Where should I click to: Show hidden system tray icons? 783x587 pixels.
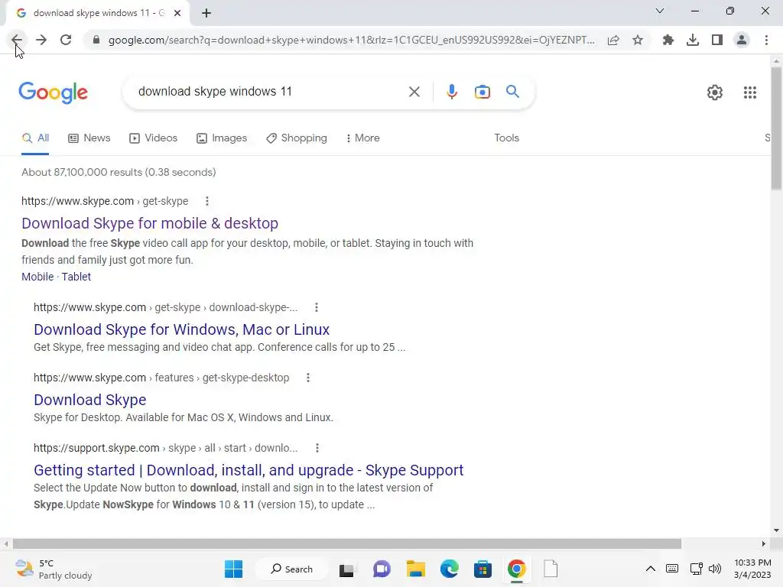point(651,569)
